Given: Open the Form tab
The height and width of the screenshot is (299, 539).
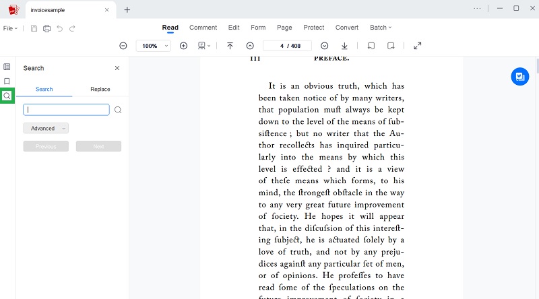Looking at the screenshot, I should (x=258, y=28).
